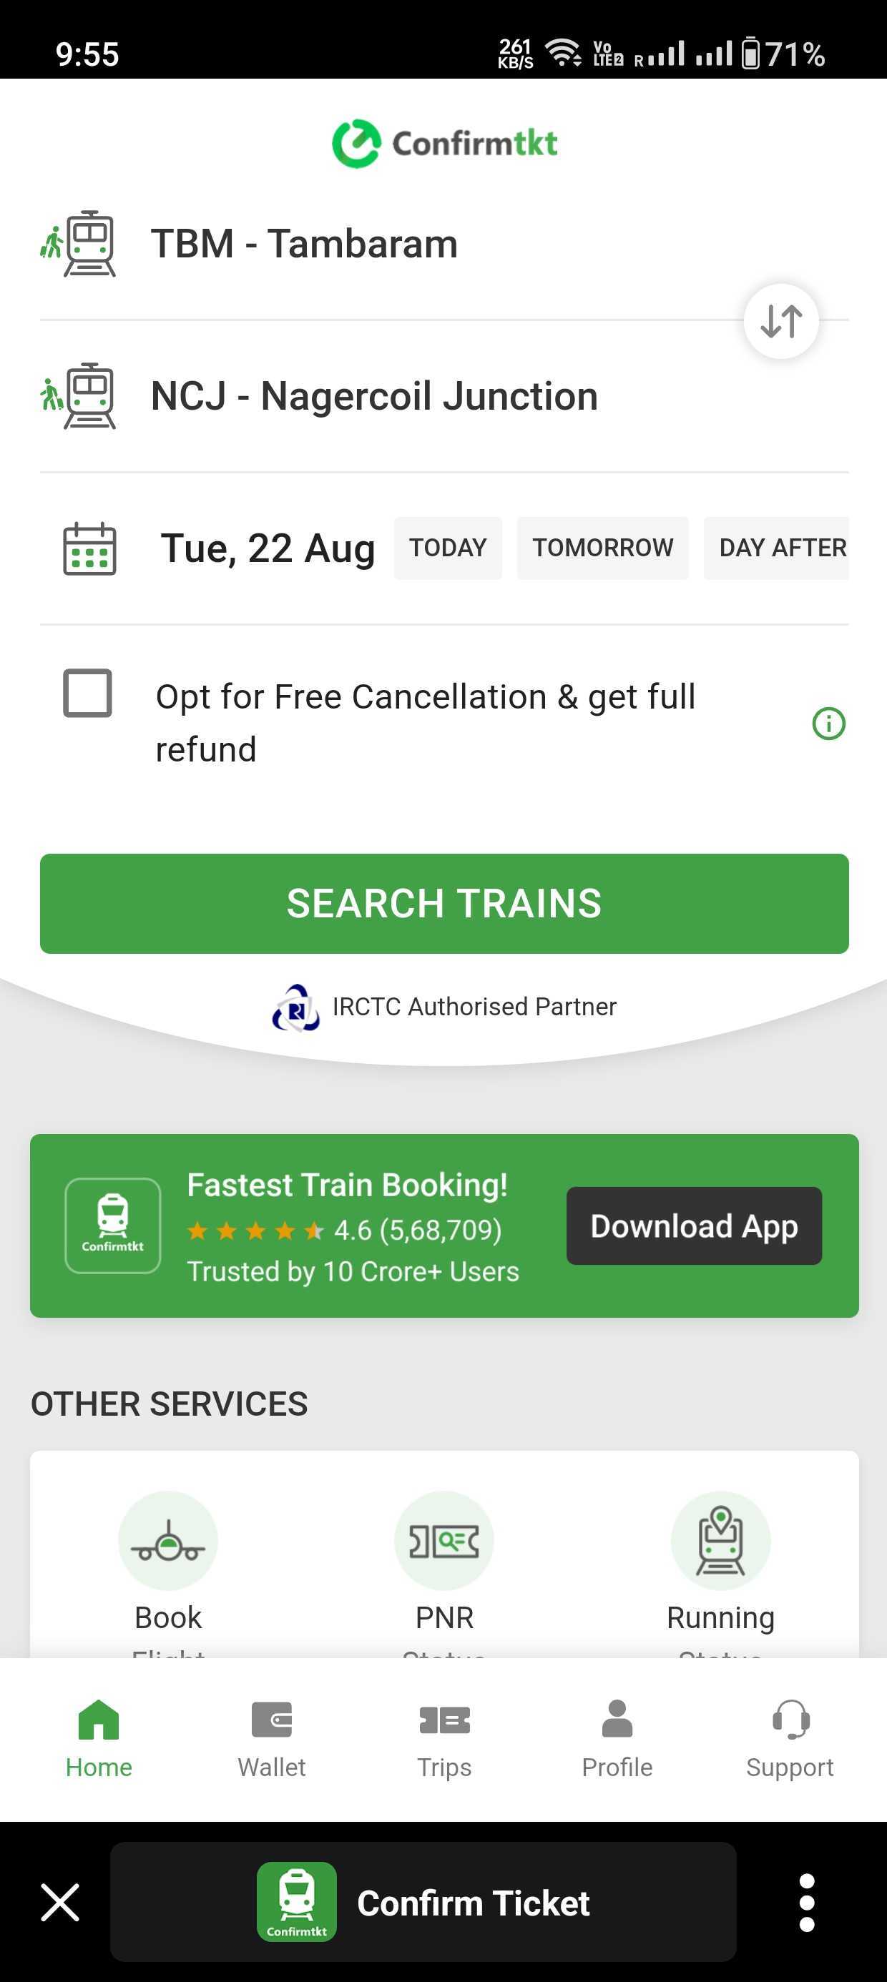Enable the Free Cancellation checkbox

tap(88, 694)
